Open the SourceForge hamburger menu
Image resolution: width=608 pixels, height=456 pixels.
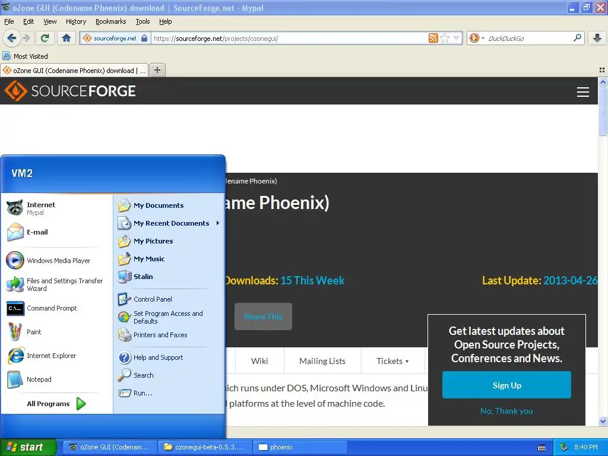(x=583, y=91)
